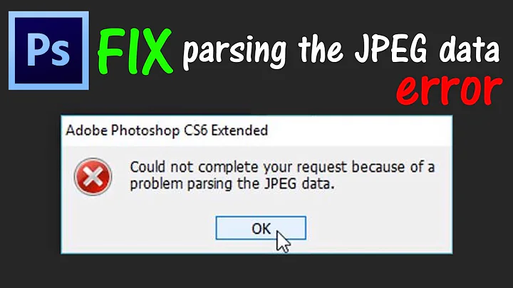Click the word "parsing" in white headline

pos(234,51)
